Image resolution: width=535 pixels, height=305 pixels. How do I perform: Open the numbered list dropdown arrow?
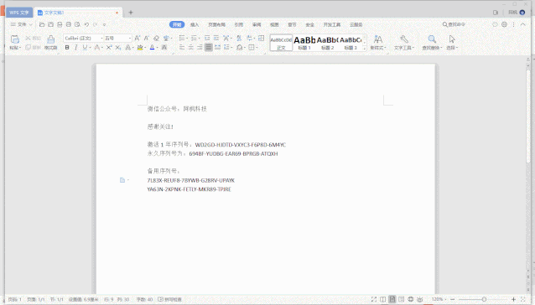tap(200, 39)
